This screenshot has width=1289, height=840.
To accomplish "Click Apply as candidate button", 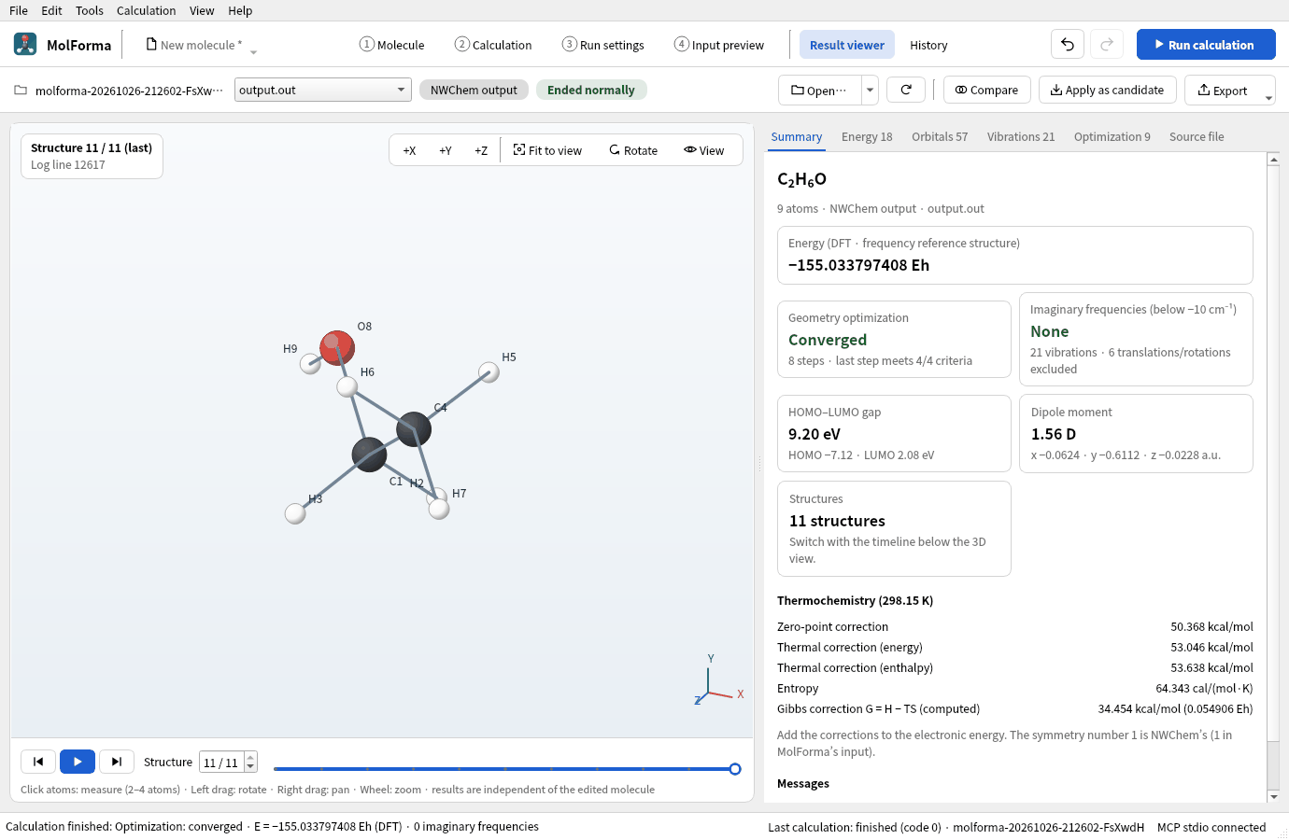I will 1108,90.
